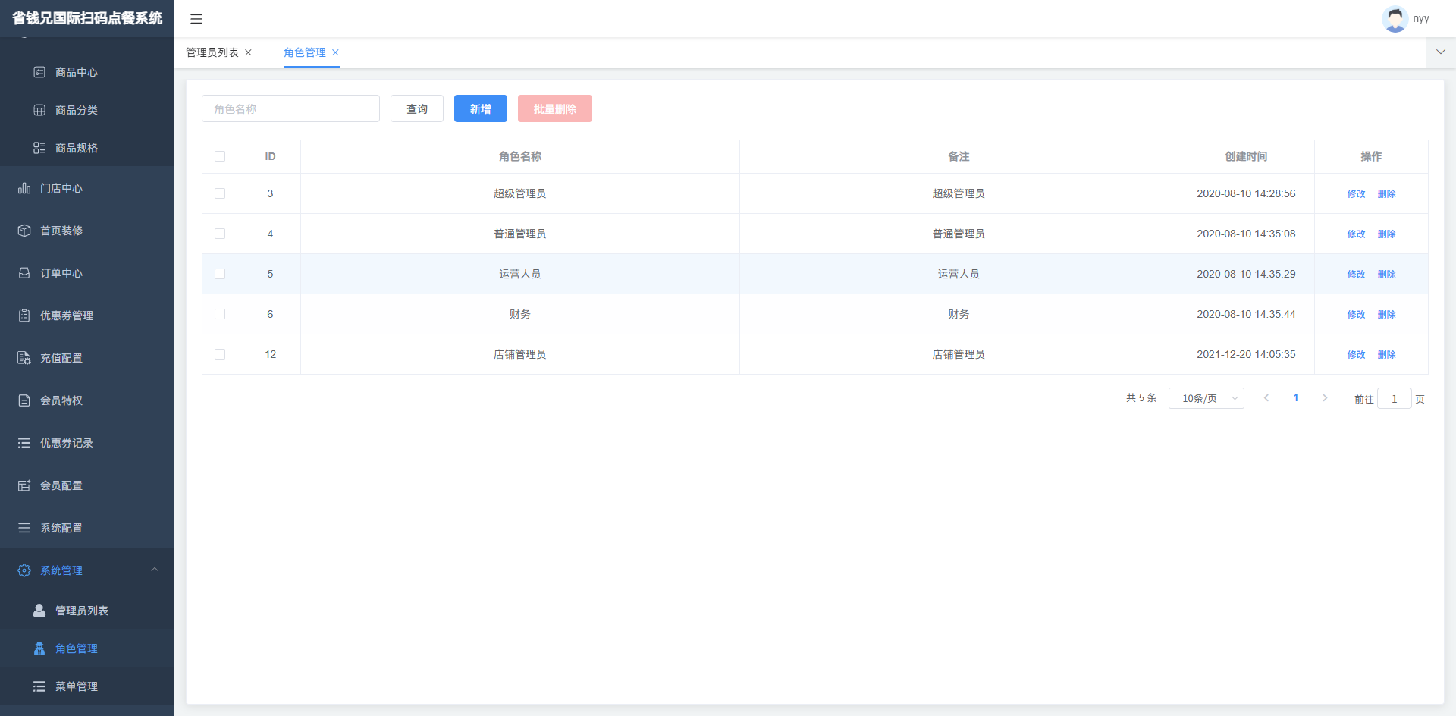Click the blue 新增 button

coord(480,108)
